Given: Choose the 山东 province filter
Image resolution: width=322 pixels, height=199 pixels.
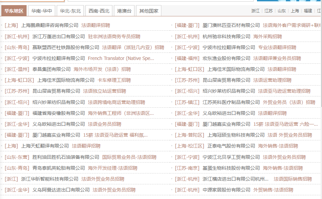Looking at the screenshot, I should click(x=282, y=11).
